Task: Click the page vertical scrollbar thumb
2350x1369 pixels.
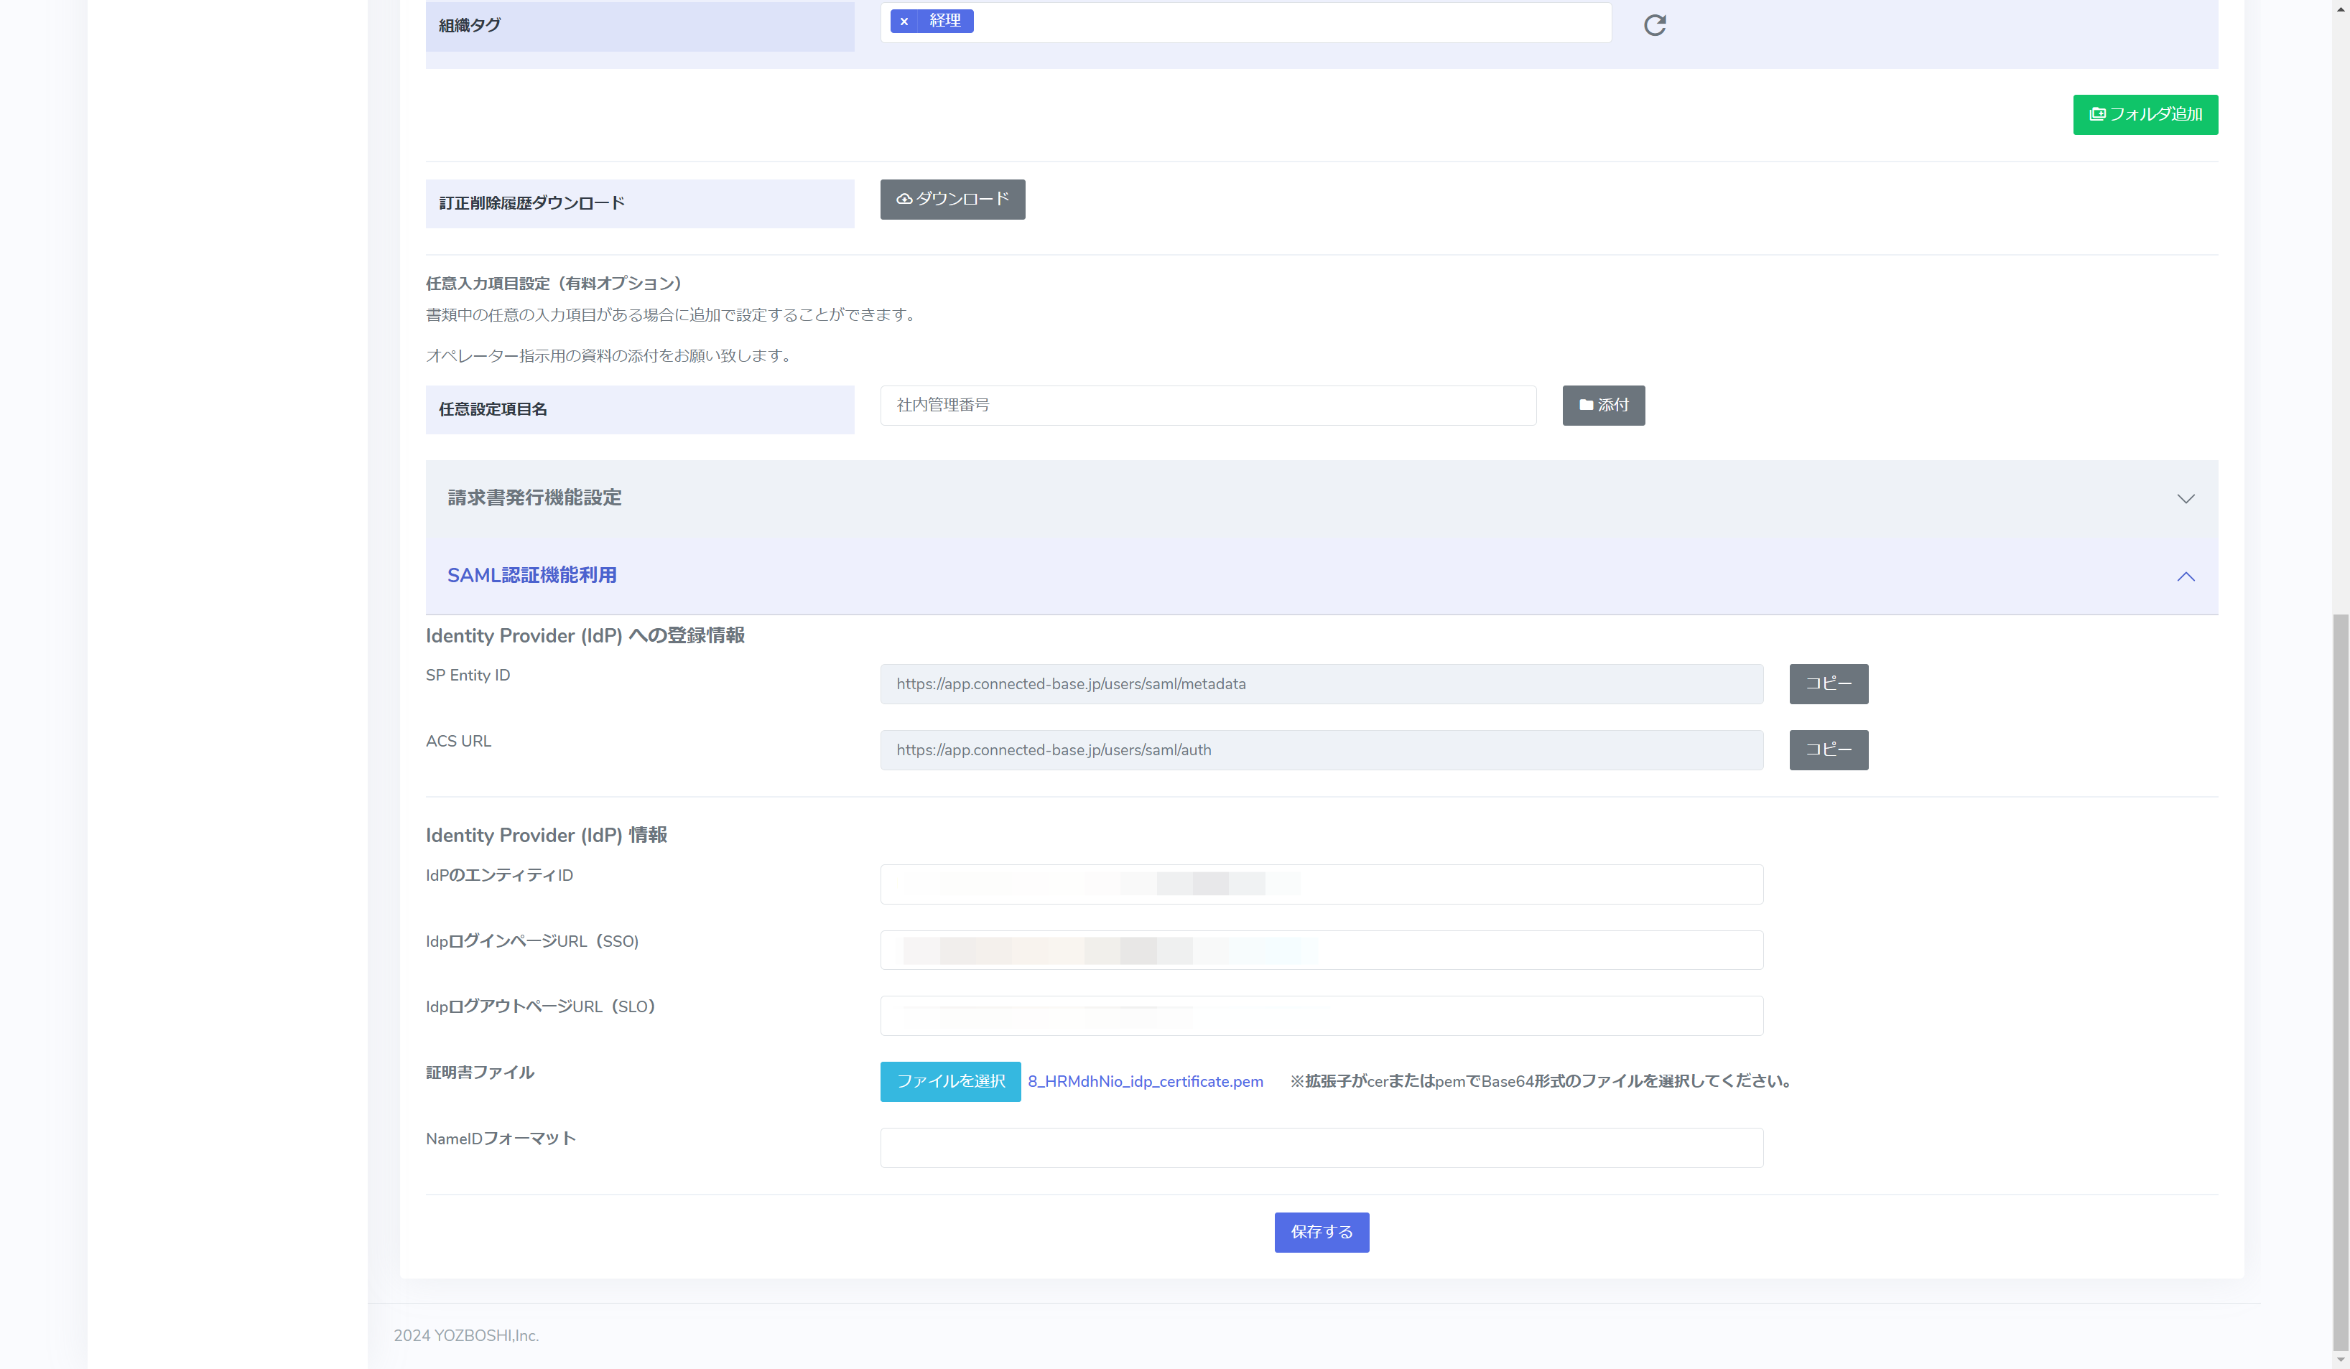Action: [x=2341, y=981]
